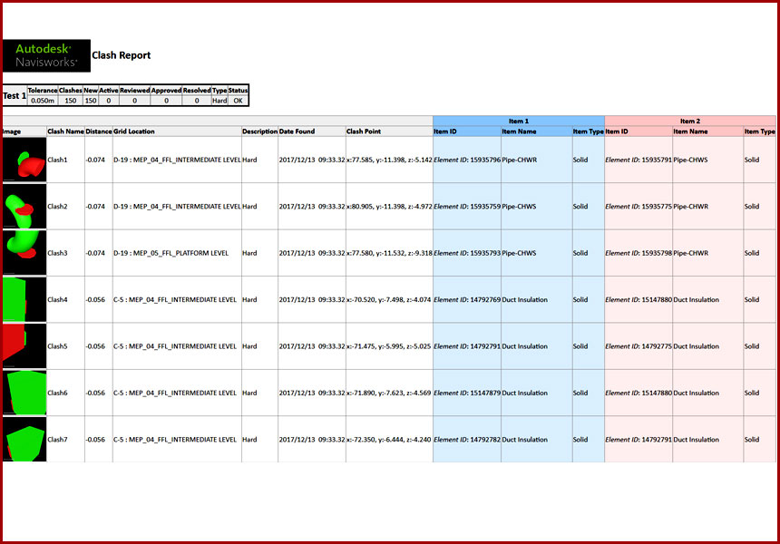Image resolution: width=780 pixels, height=544 pixels.
Task: Select Element ID 15935796 cell
Action: (x=467, y=160)
